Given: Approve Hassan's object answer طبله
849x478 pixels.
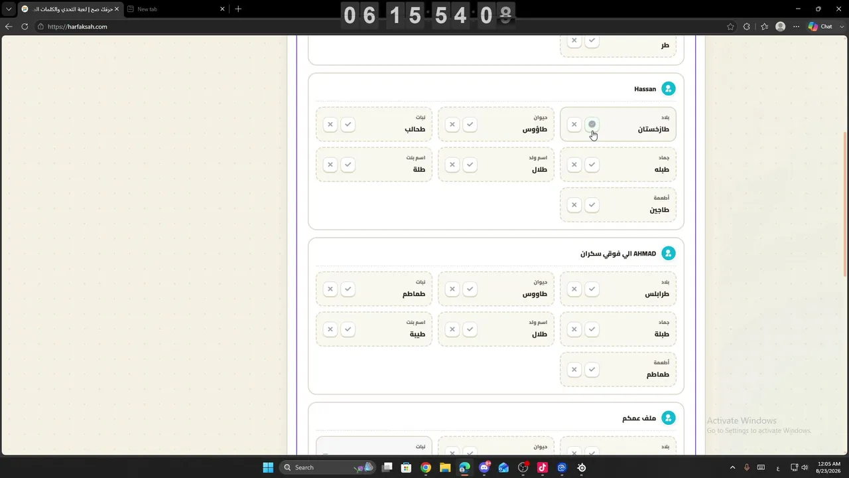Looking at the screenshot, I should 592,165.
